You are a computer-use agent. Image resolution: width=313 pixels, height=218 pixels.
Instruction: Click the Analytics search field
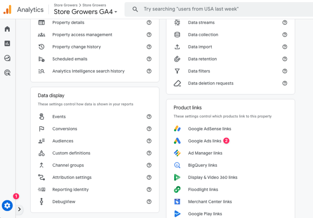tap(219, 9)
